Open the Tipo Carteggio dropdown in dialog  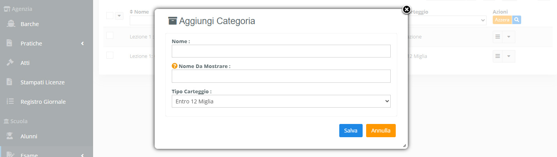tap(281, 101)
